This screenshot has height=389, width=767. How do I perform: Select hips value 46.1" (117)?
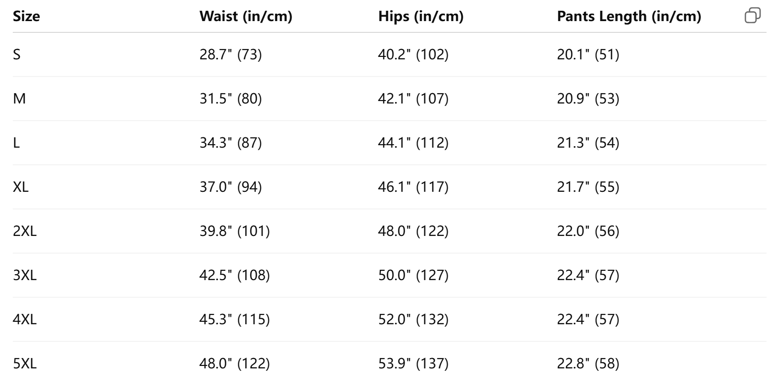(413, 187)
